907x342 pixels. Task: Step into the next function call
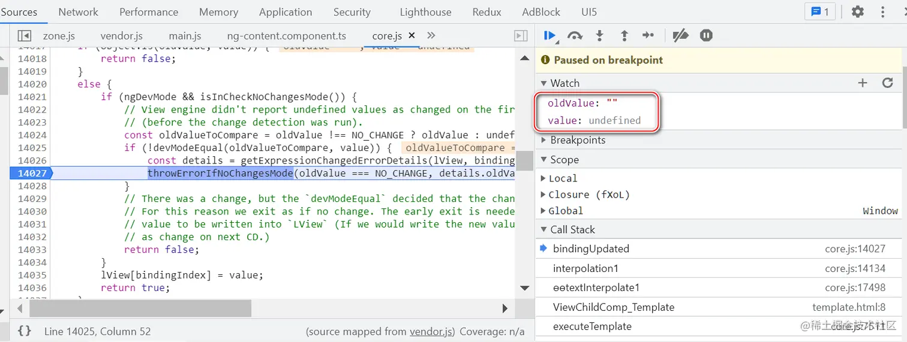[599, 36]
